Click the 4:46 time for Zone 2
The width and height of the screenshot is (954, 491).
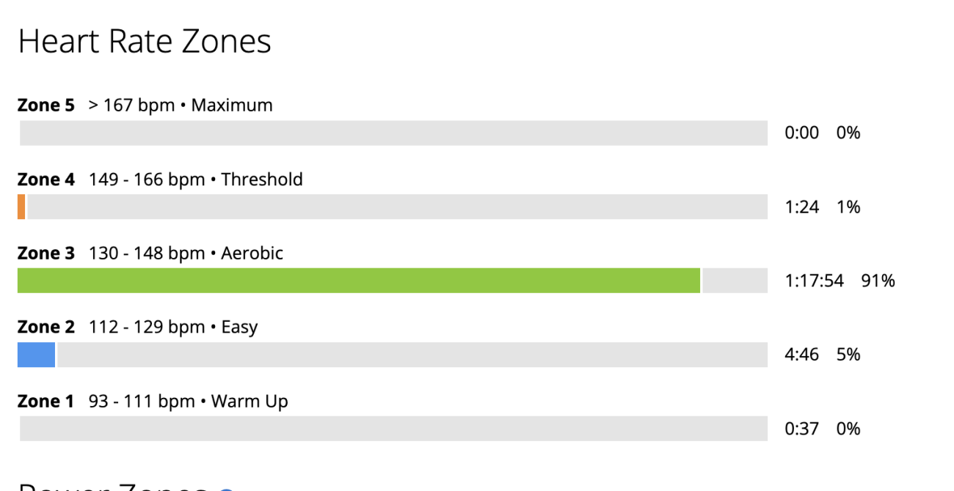pos(802,355)
